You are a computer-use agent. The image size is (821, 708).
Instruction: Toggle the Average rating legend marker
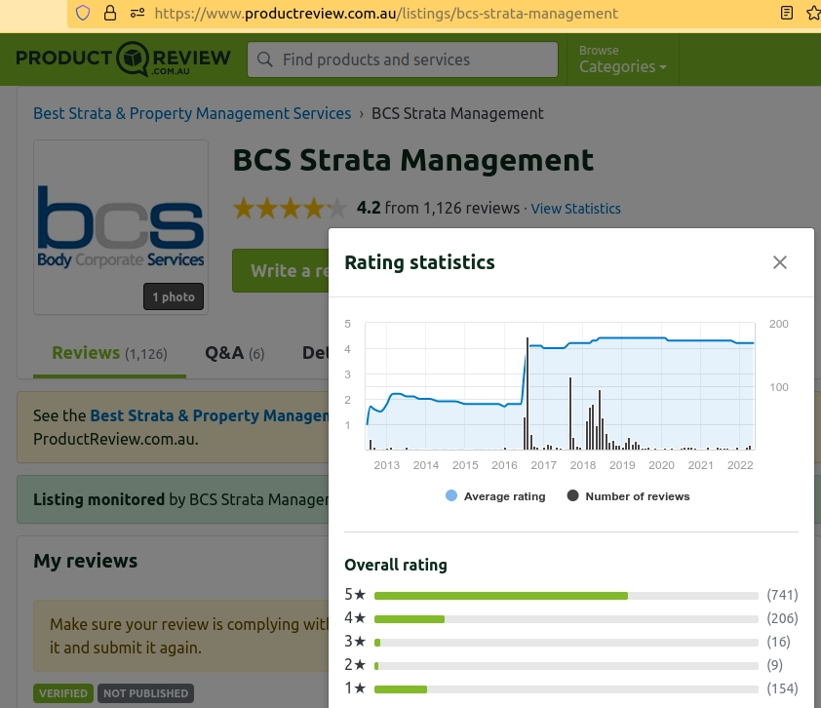point(451,496)
